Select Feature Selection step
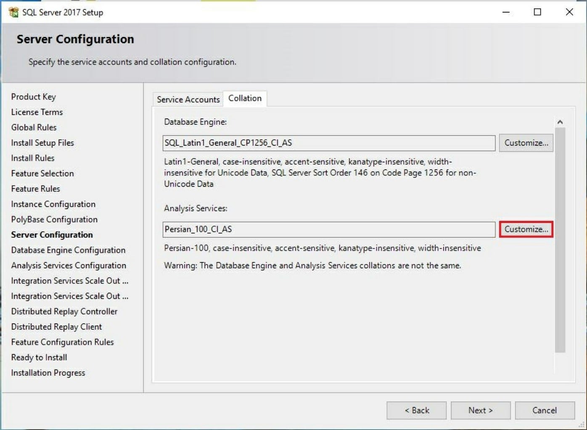 click(x=42, y=173)
